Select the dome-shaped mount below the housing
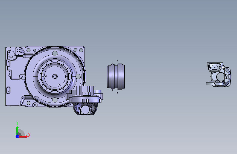The image size is (237, 154). coord(85,100)
